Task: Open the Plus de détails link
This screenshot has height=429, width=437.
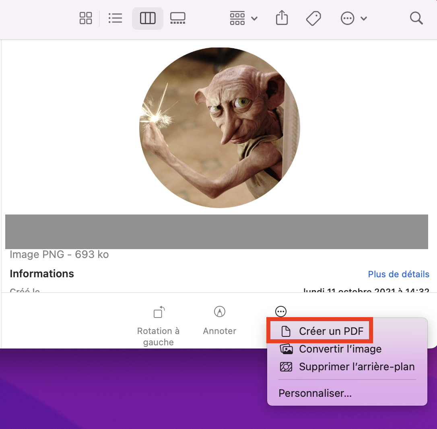Action: [398, 274]
